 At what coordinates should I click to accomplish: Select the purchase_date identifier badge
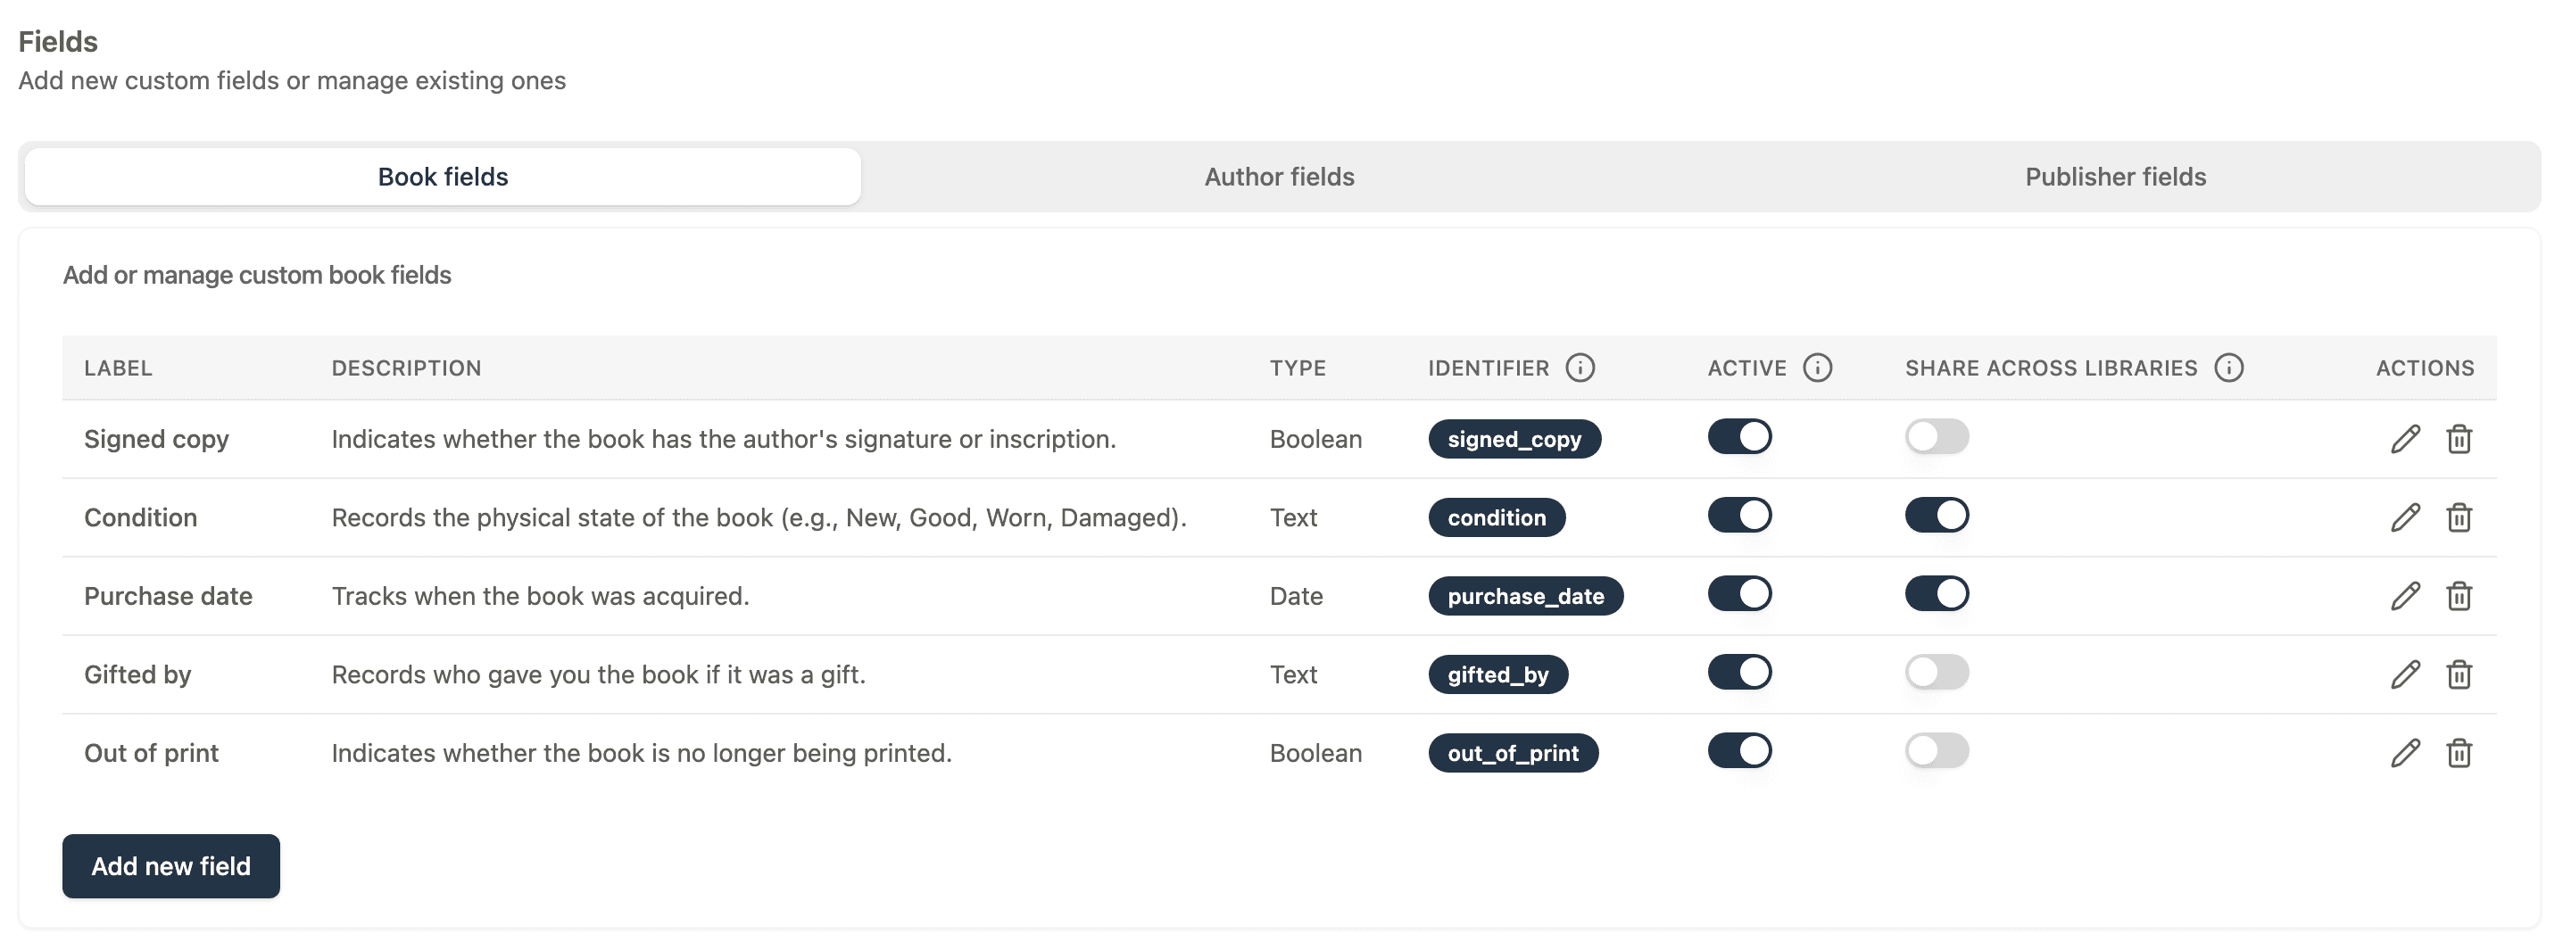click(x=1525, y=596)
